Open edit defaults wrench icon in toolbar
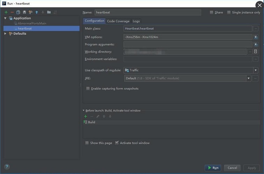The height and width of the screenshot is (174, 264). [x=30, y=12]
